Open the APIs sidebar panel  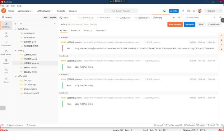[x=6, y=34]
